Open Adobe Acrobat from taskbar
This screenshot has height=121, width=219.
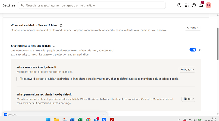pos(112,120)
